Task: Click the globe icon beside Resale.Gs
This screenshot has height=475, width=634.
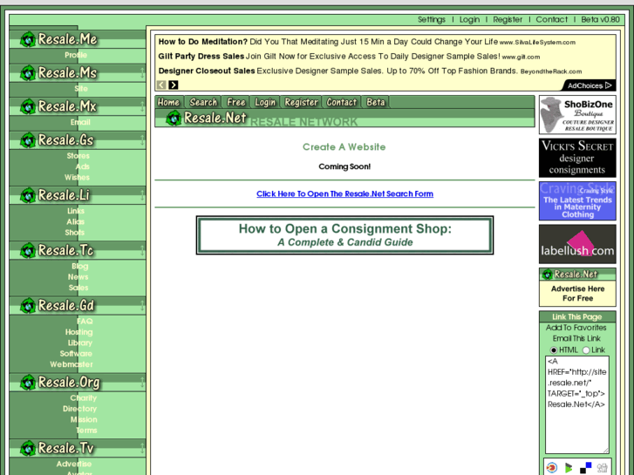Action: tap(28, 140)
